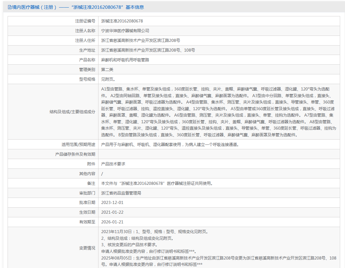
Task: Click the label 结构及组成/主要组成成分
Action: pyautogui.click(x=72, y=112)
